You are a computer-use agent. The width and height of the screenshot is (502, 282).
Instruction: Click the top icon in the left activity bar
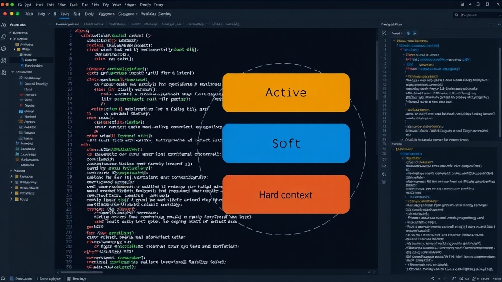(x=4, y=25)
